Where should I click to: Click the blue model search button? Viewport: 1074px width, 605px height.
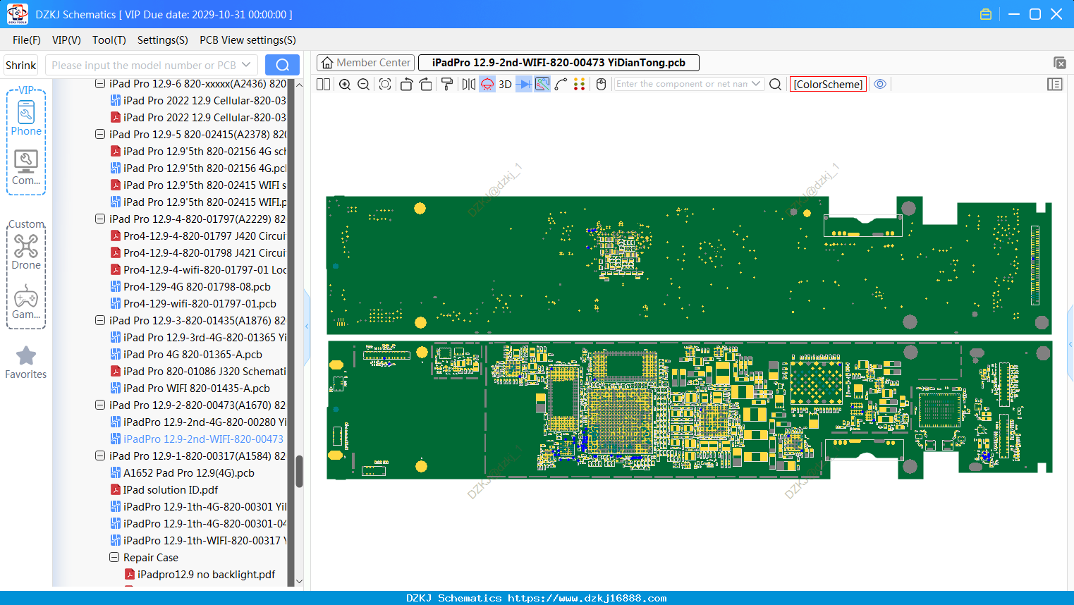pos(282,65)
